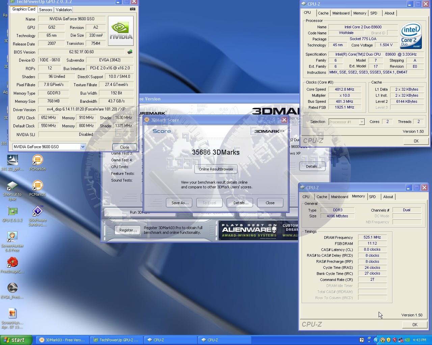
Task: Click the help question mark taskbar icon
Action: 362,340
